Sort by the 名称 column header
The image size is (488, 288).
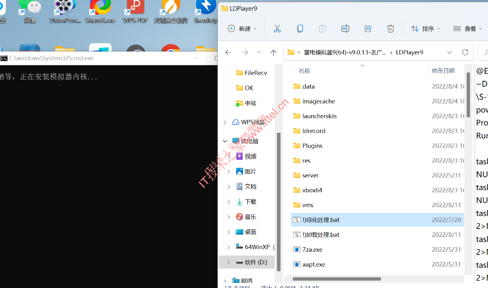tap(304, 71)
